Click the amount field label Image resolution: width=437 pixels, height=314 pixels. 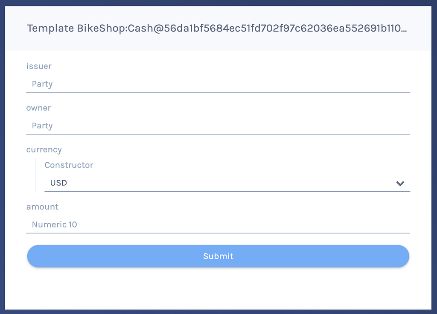coord(42,207)
